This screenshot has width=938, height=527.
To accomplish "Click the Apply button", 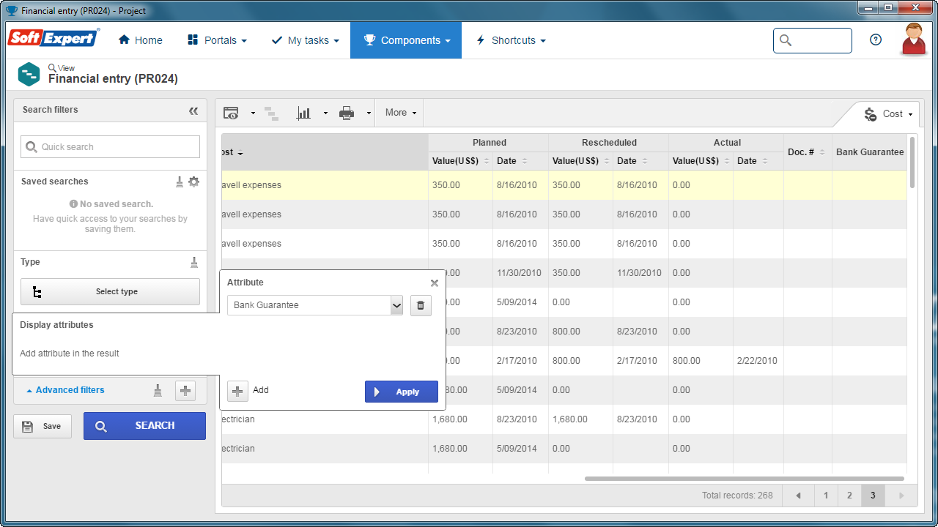I will pos(402,392).
